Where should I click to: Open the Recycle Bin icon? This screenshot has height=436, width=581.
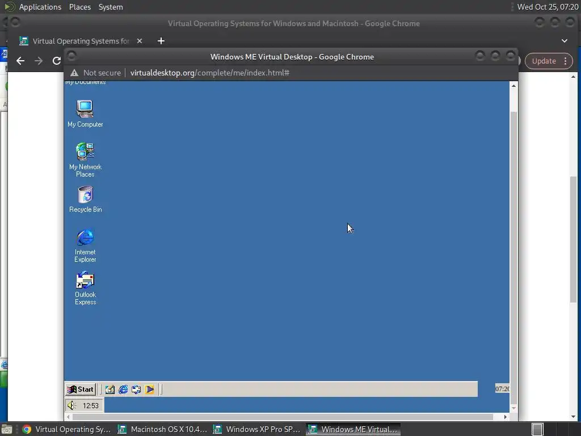[85, 199]
